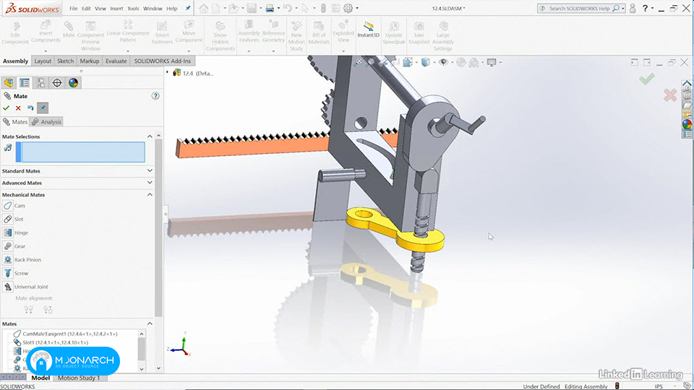The height and width of the screenshot is (390, 694).
Task: Switch to the Layout tab
Action: pos(43,61)
